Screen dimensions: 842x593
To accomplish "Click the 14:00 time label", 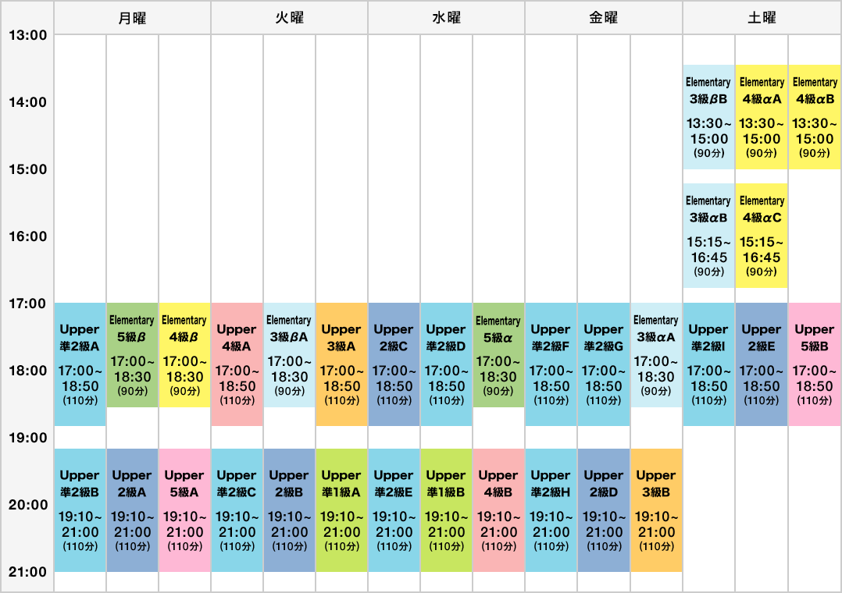I will click(x=27, y=102).
